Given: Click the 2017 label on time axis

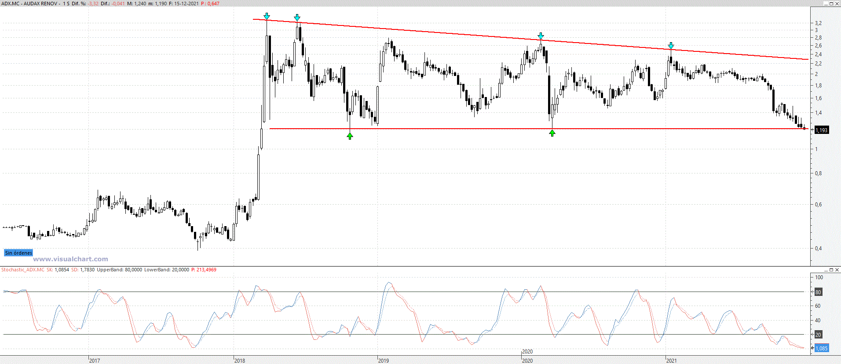Looking at the screenshot, I should pos(95,360).
